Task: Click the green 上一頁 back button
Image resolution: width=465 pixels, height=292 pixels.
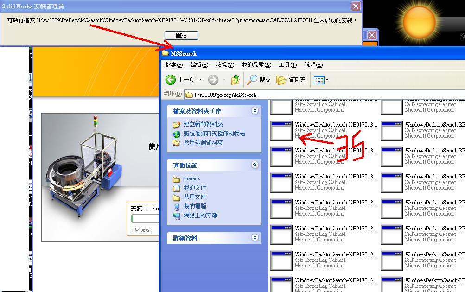Action: point(180,79)
